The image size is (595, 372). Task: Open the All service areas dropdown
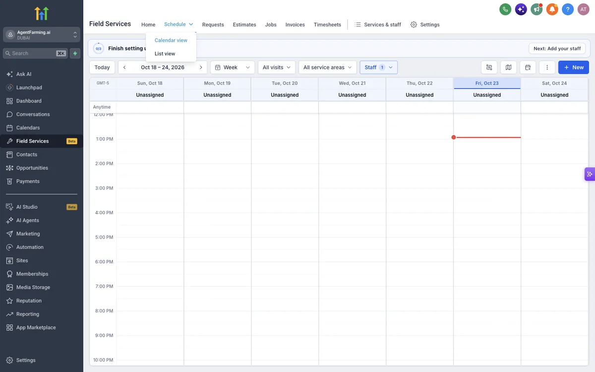pyautogui.click(x=328, y=67)
